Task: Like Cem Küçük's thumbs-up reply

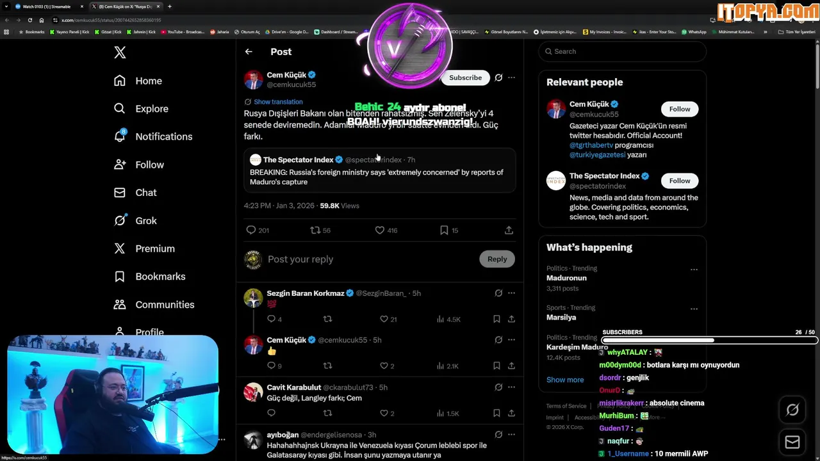Action: tap(384, 366)
